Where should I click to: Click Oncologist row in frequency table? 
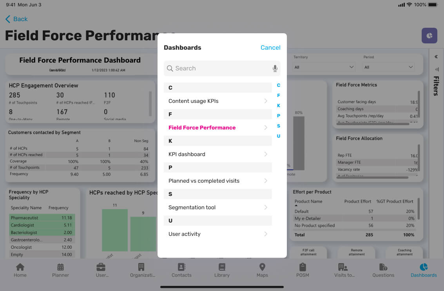point(42,247)
